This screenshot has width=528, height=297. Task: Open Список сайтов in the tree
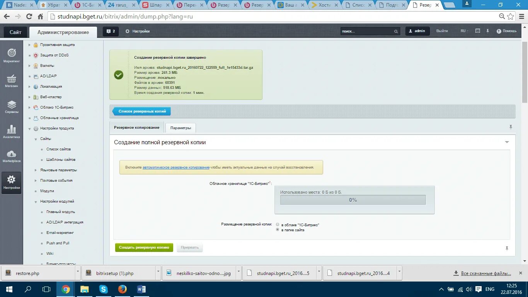point(58,149)
